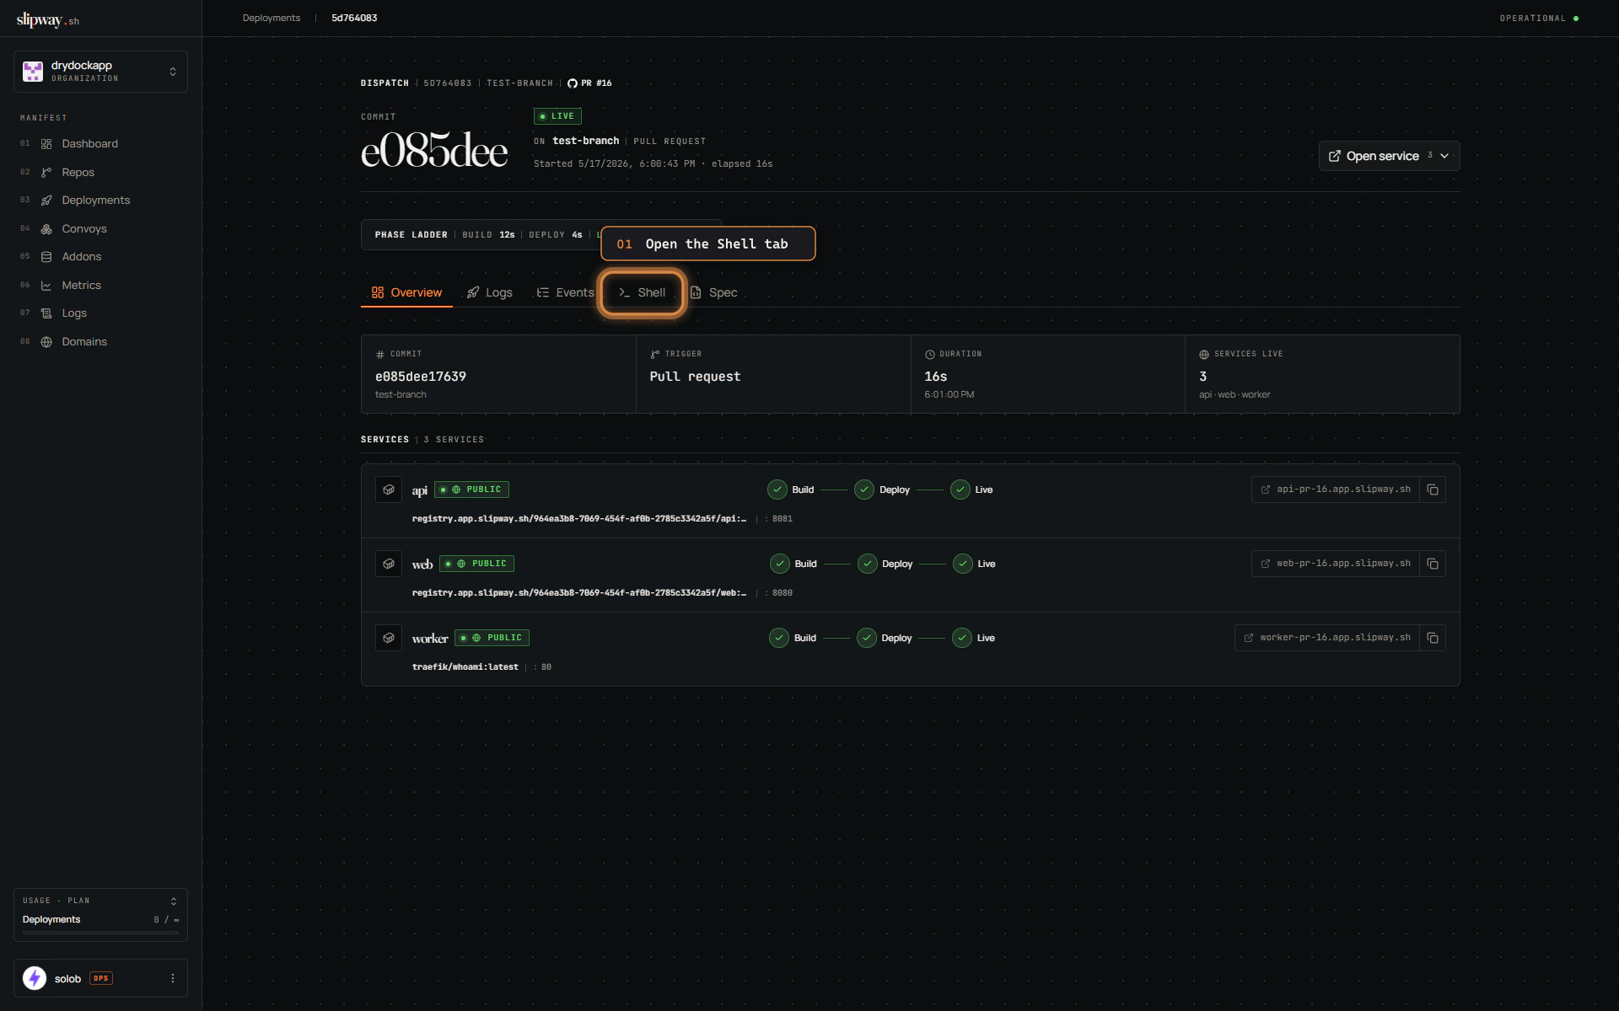Switch to the Events tab
The image size is (1619, 1011).
coord(565,292)
